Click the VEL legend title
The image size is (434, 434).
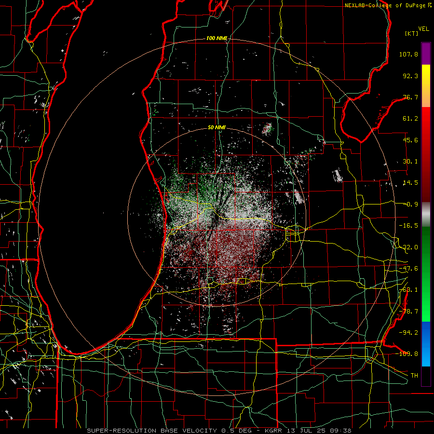(424, 29)
